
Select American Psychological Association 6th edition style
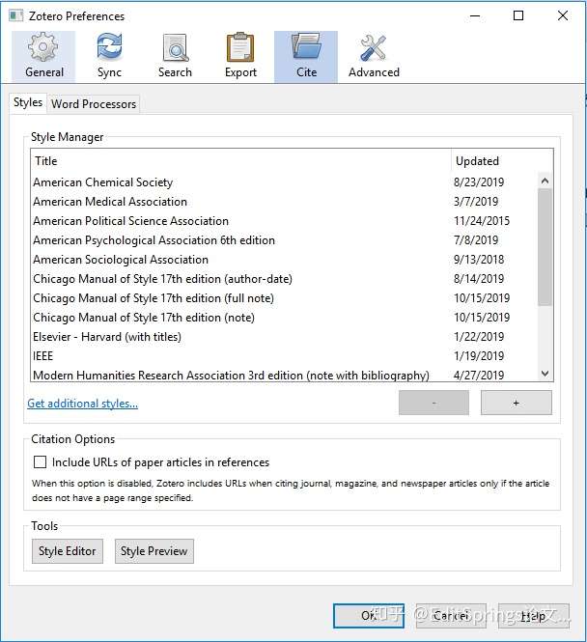coord(284,240)
